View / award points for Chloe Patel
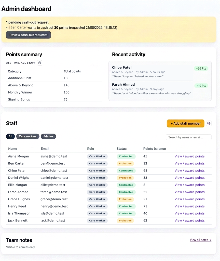The width and height of the screenshot is (220, 261). (189, 171)
